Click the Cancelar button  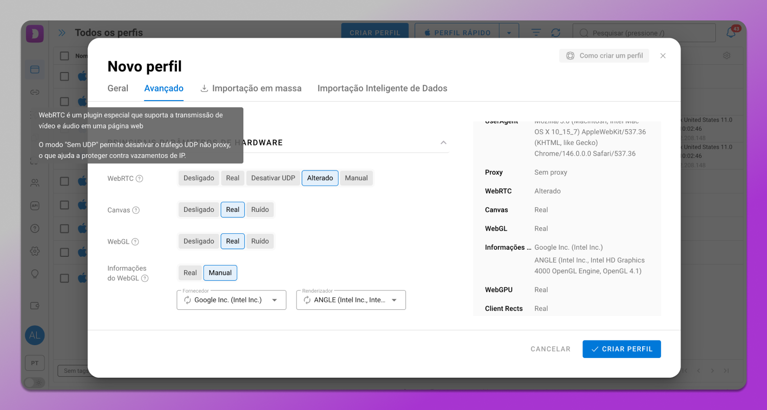[550, 349]
